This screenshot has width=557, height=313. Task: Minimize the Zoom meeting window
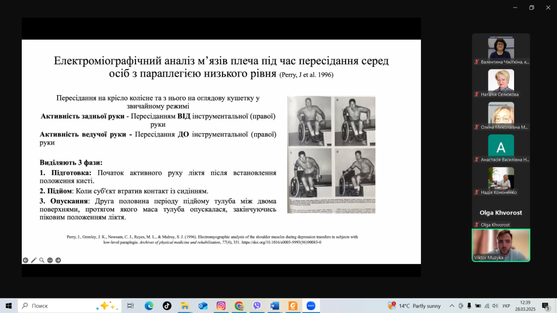coord(515,8)
